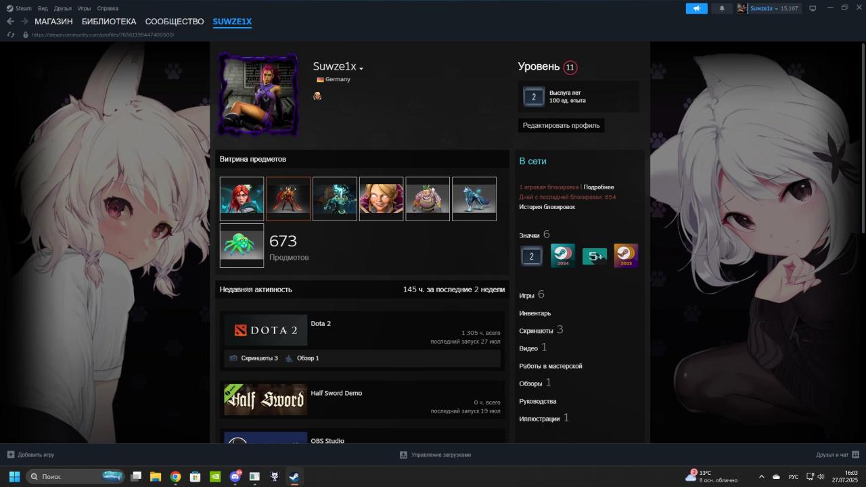This screenshot has height=487, width=866.
Task: Click thumbs-up icon beside Обзор 1
Action: pyautogui.click(x=289, y=358)
